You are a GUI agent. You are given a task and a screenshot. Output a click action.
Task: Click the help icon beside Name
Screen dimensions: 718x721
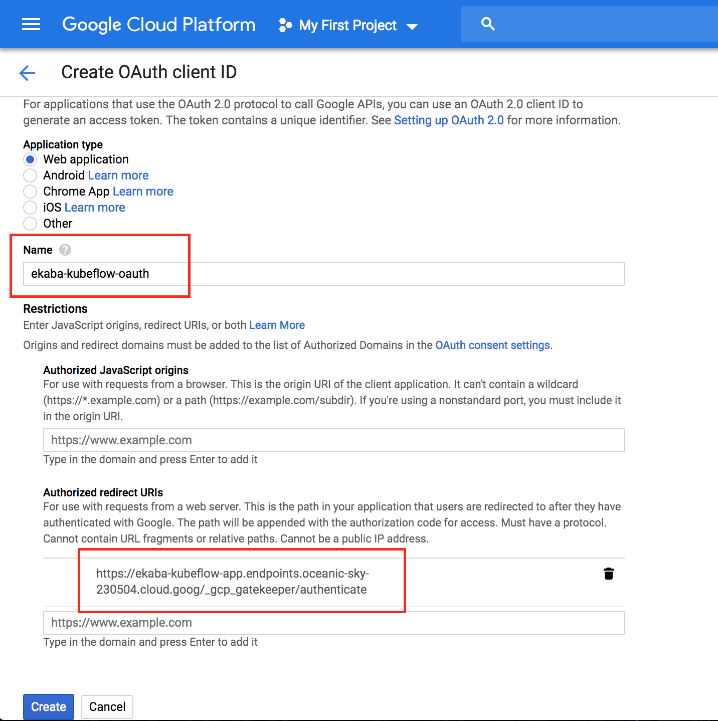65,250
